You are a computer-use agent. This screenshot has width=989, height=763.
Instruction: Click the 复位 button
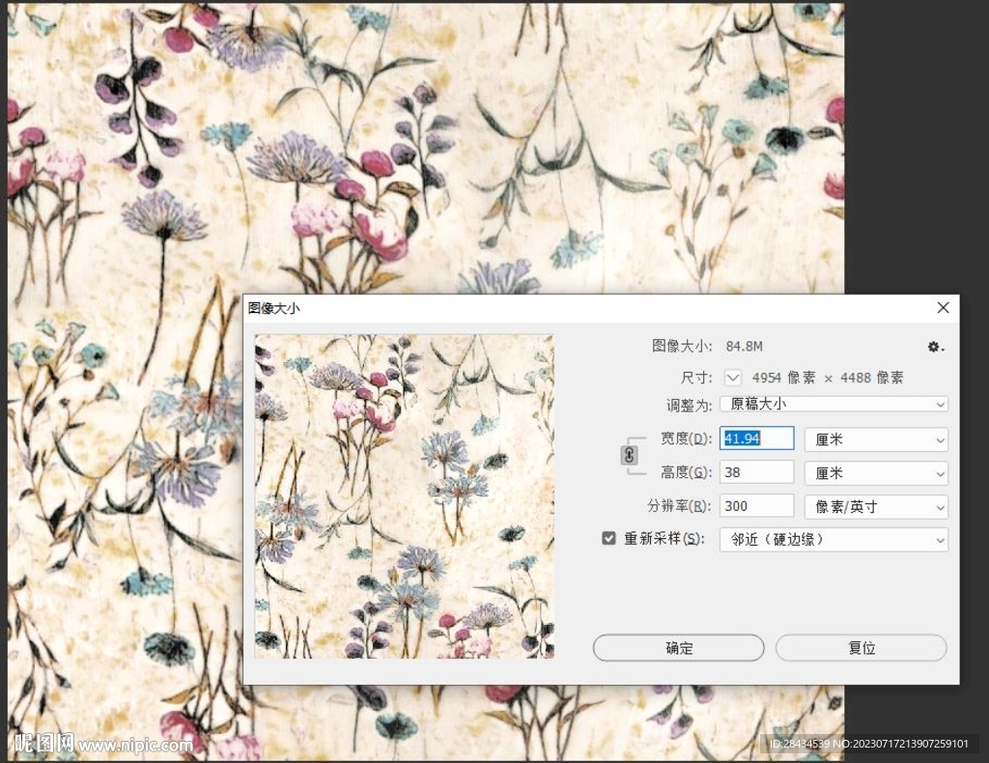tap(861, 648)
